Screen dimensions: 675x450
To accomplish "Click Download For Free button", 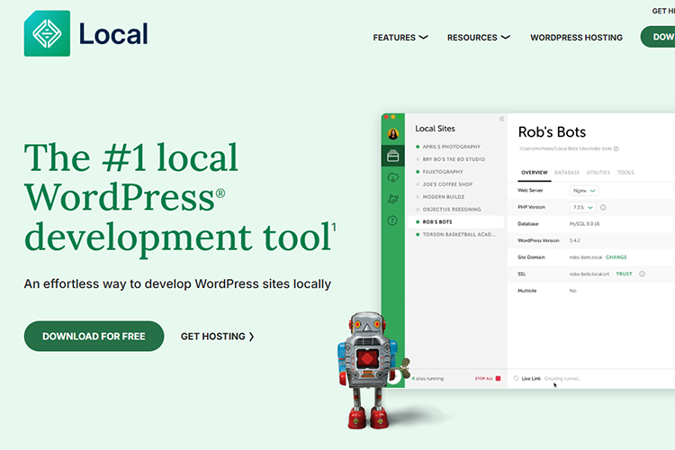I will tap(94, 337).
